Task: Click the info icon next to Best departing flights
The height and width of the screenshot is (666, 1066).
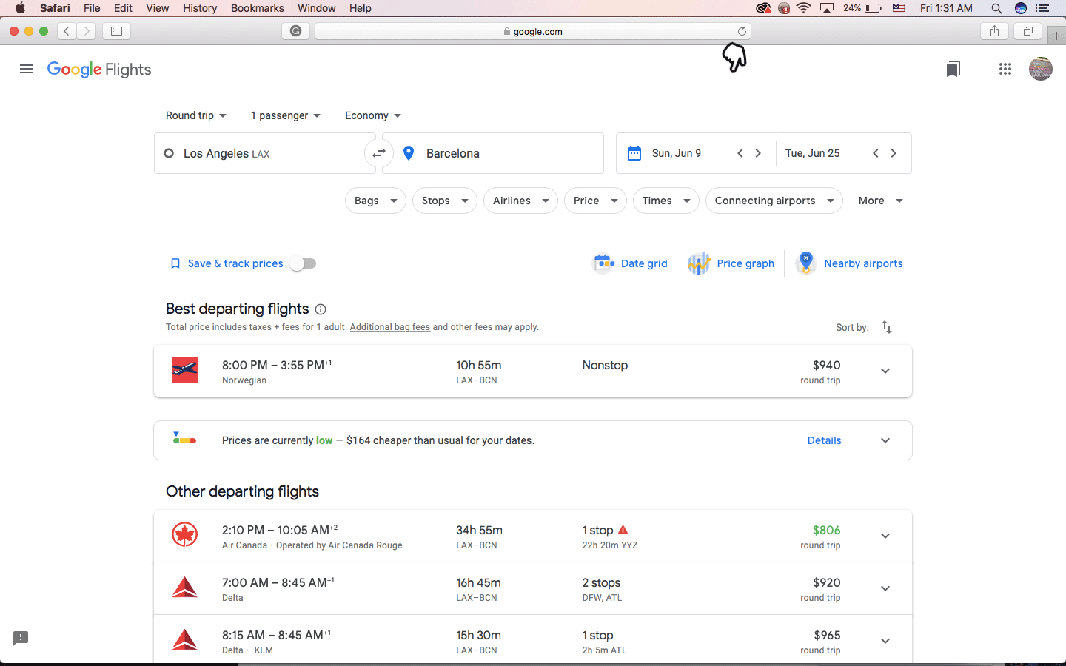Action: (321, 309)
